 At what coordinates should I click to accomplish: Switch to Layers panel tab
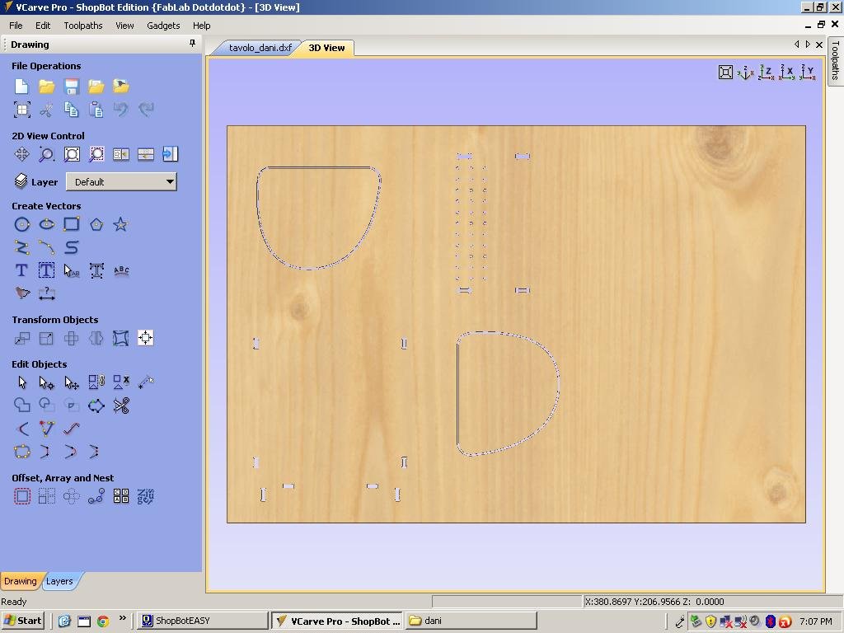click(x=59, y=581)
